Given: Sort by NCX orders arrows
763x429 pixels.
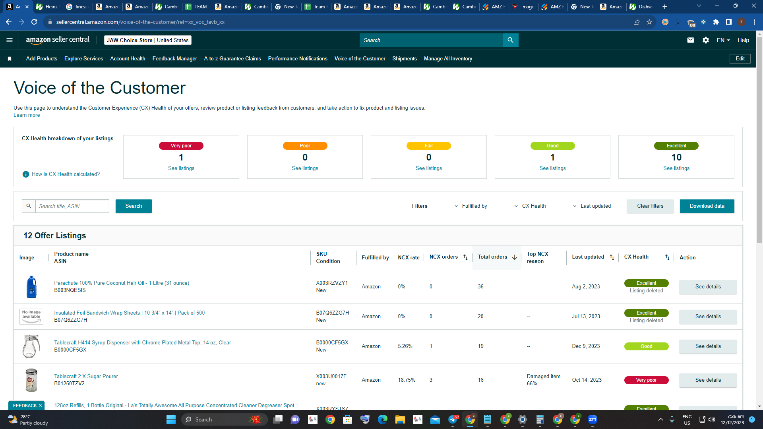Looking at the screenshot, I should (465, 257).
